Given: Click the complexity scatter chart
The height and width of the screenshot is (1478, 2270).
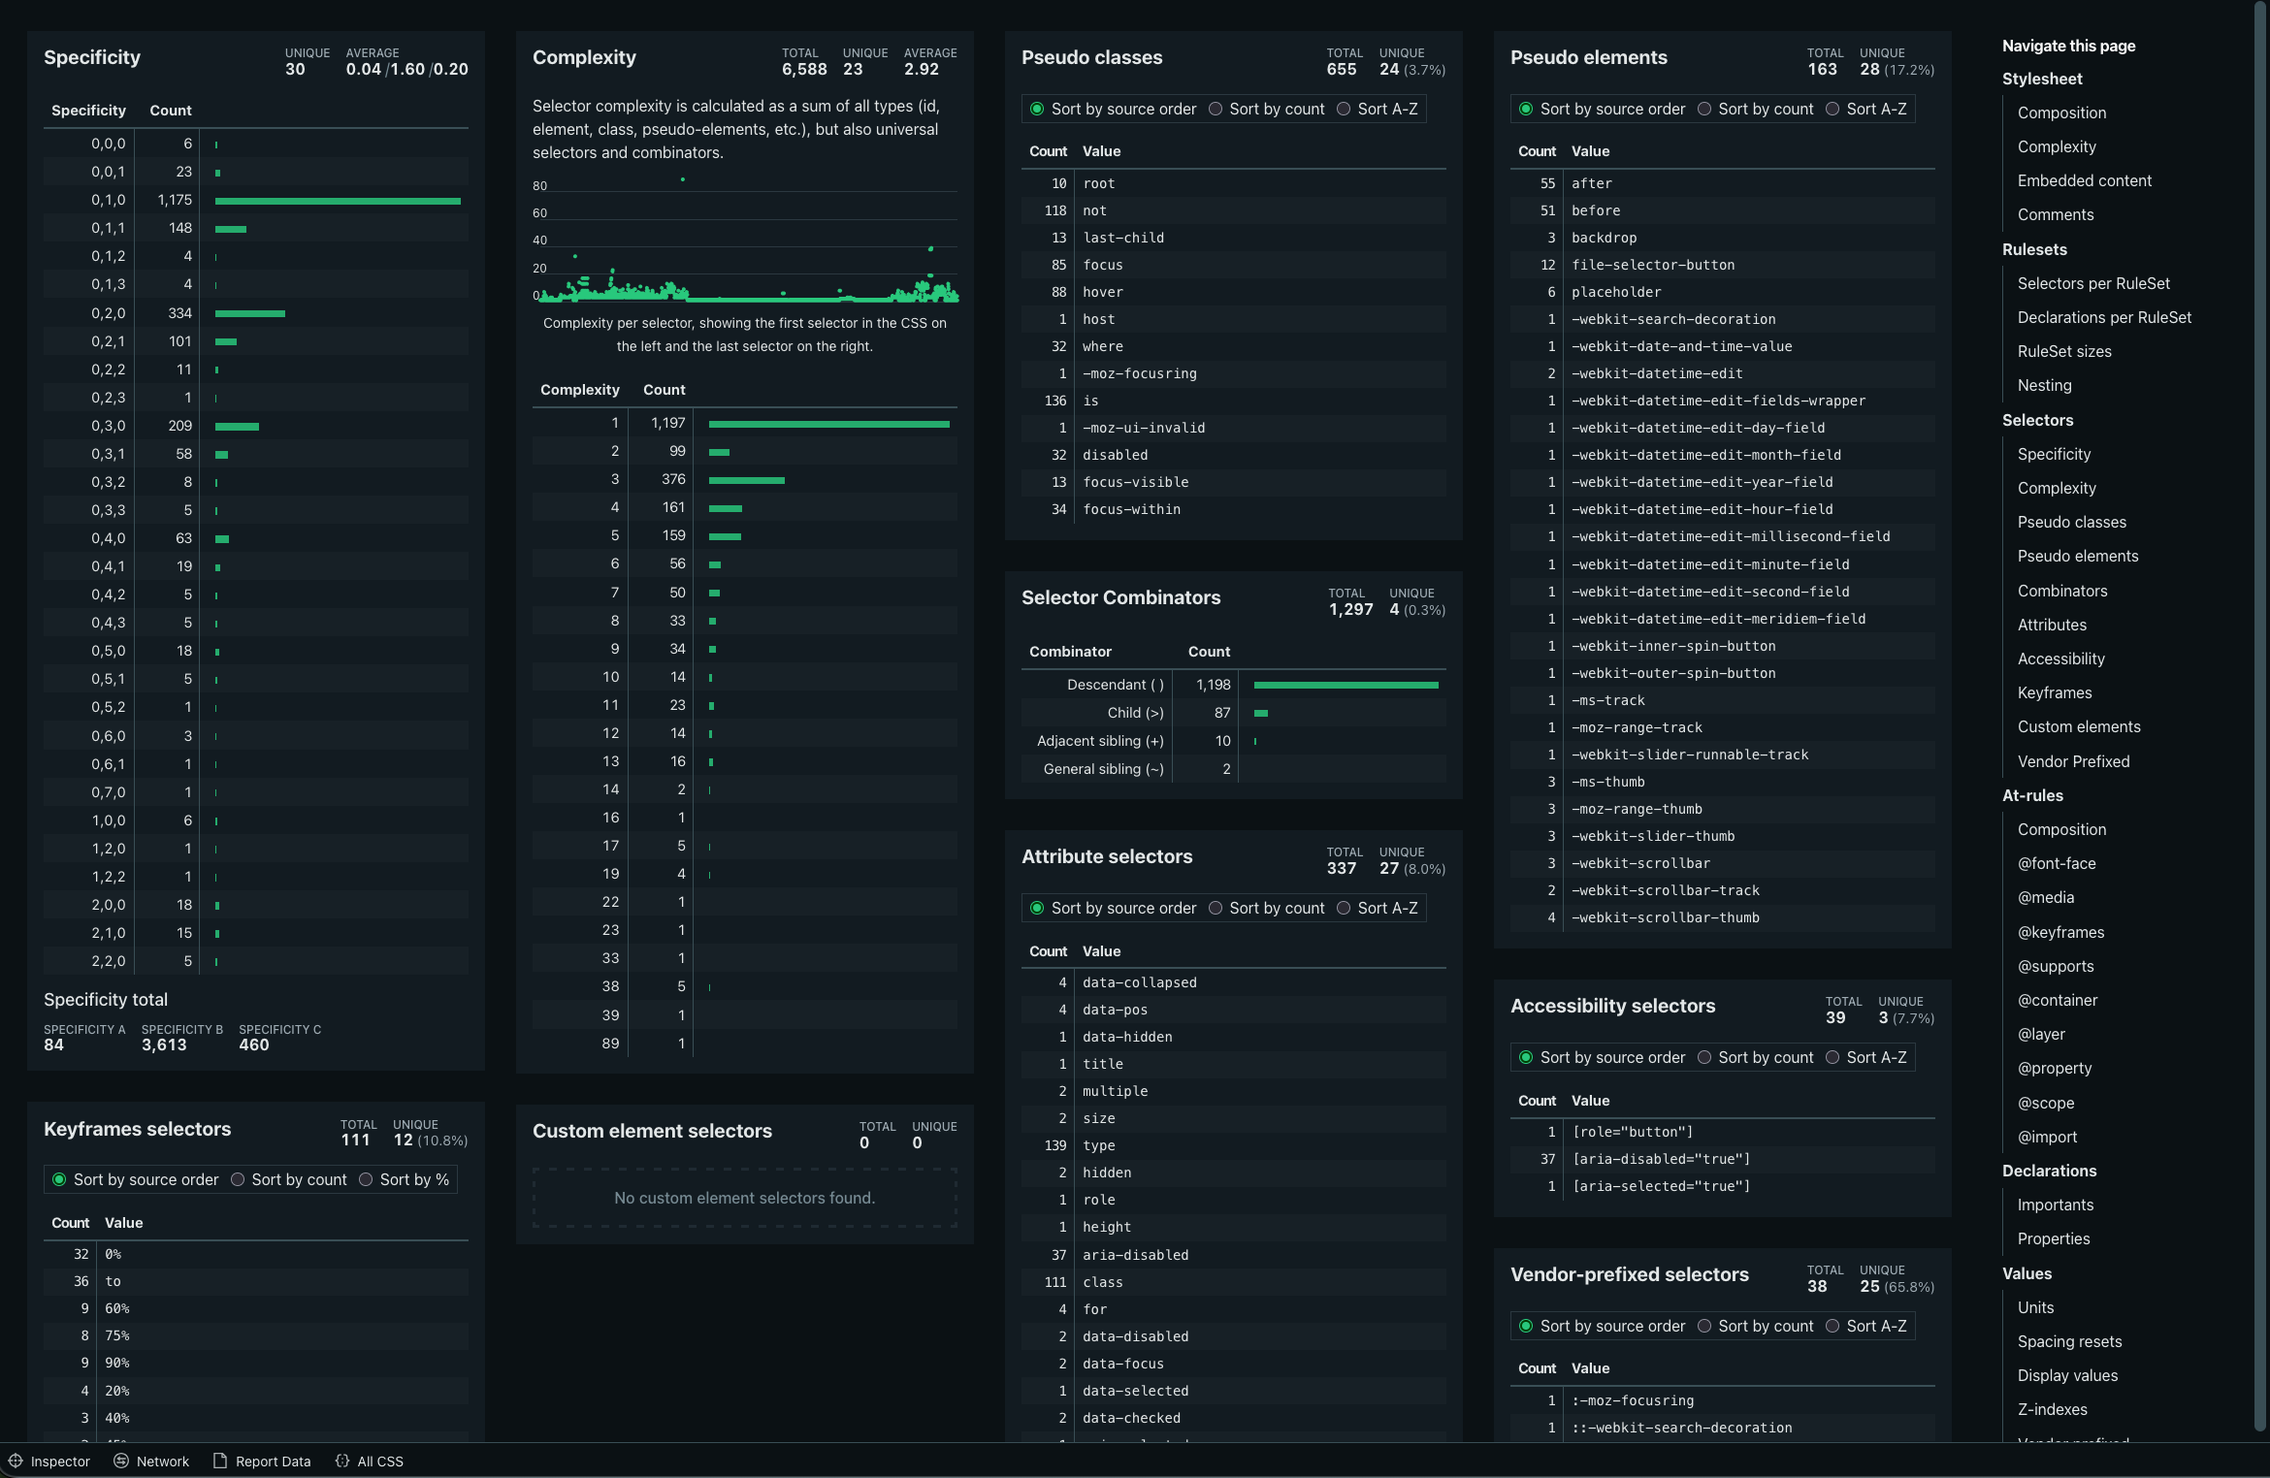Looking at the screenshot, I should click(x=744, y=239).
